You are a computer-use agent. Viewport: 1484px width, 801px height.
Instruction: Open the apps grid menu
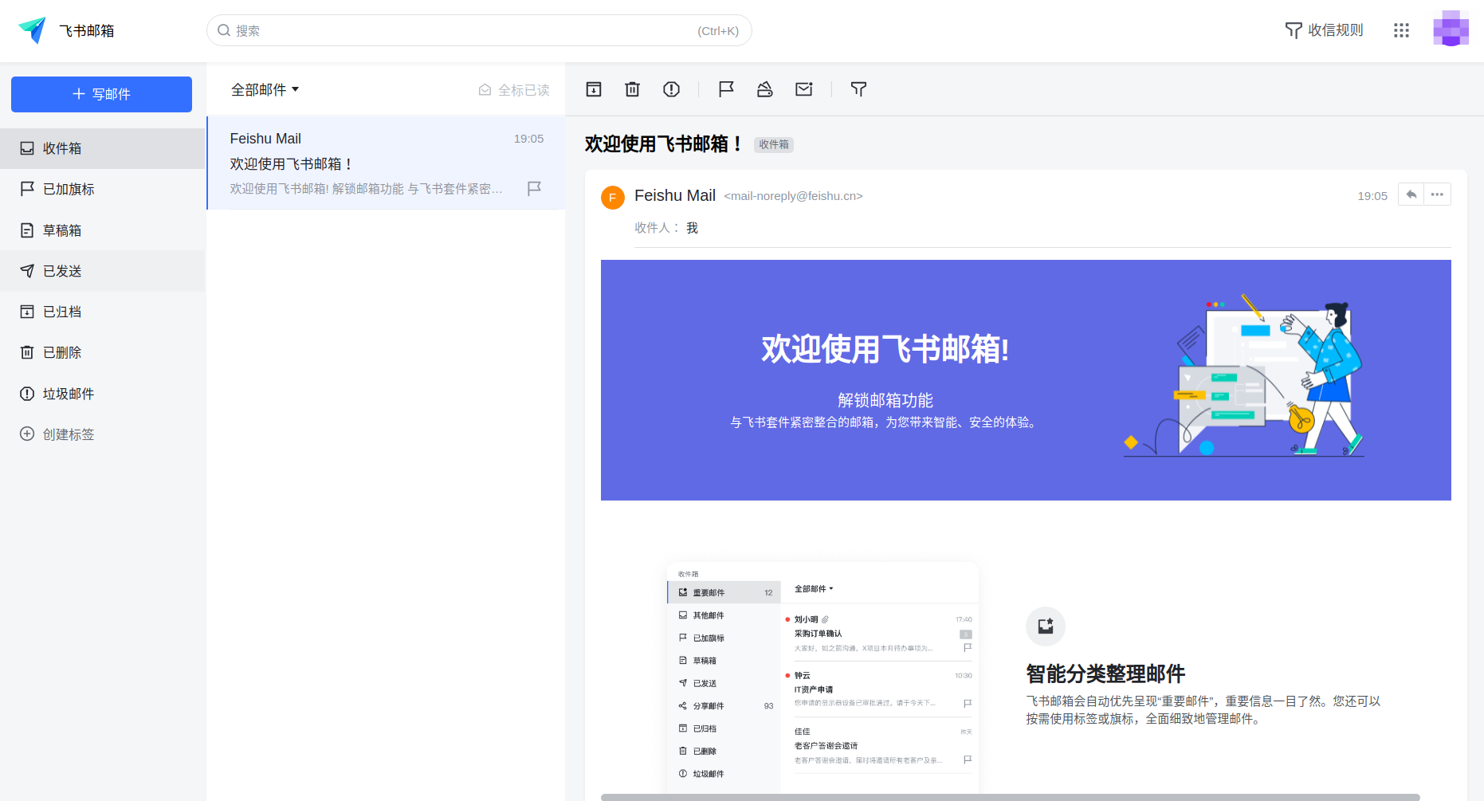click(1401, 30)
